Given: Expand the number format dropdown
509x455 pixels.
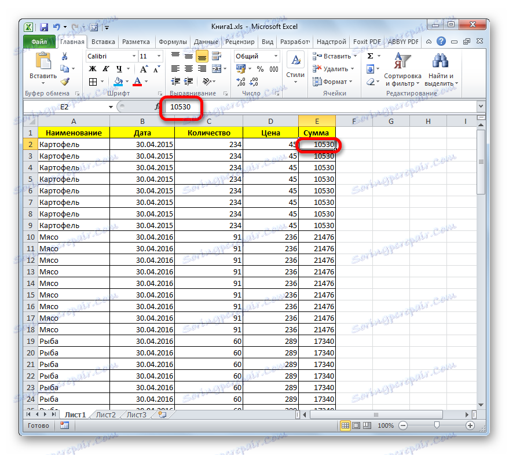Looking at the screenshot, I should point(275,56).
